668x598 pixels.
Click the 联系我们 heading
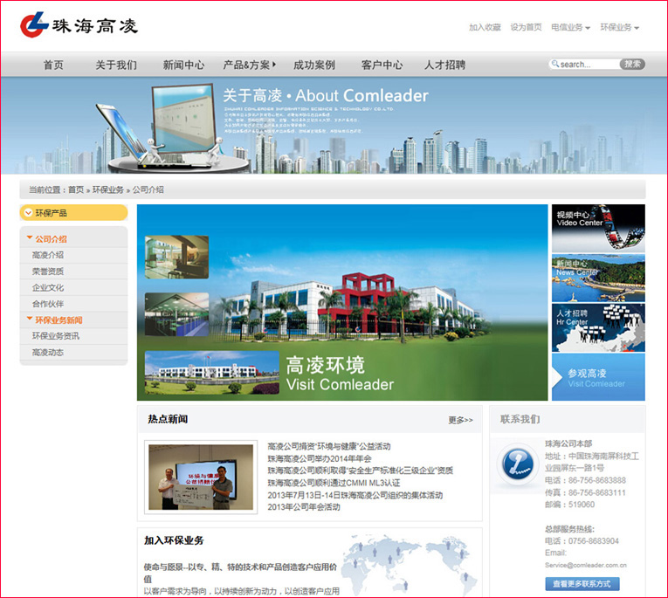point(520,419)
